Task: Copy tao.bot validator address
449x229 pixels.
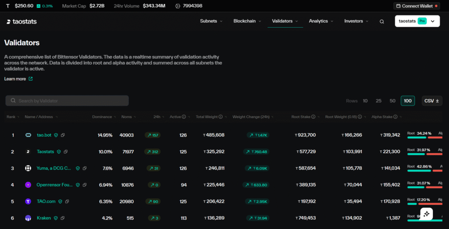Action: pos(63,135)
